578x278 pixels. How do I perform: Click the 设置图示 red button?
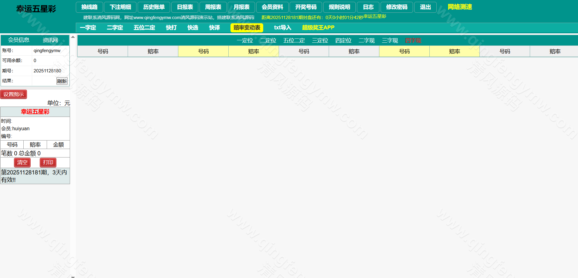point(14,94)
